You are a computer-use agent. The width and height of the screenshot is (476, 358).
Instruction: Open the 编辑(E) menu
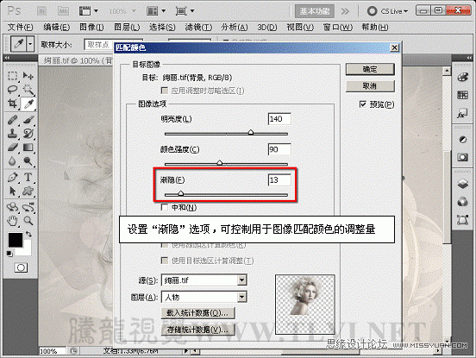click(x=56, y=28)
